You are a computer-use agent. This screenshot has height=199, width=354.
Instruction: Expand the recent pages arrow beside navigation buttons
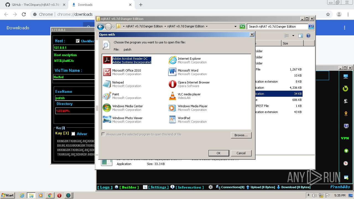(x=113, y=27)
